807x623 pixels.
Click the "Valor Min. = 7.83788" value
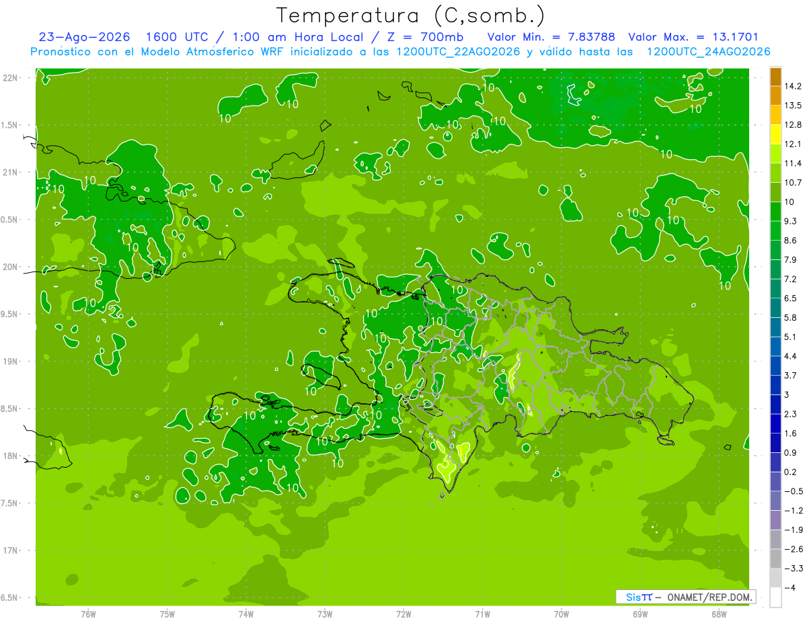click(551, 37)
